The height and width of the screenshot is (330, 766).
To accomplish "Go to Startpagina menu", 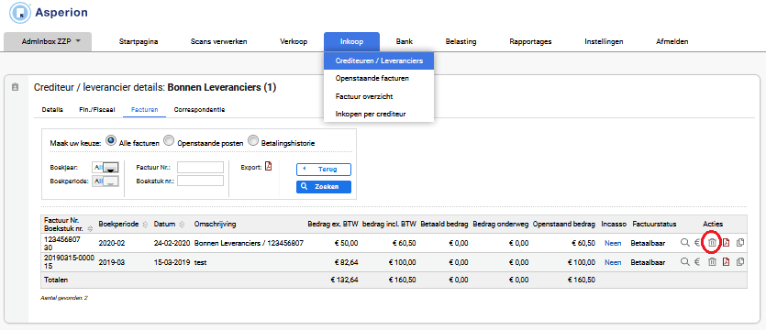I will (x=139, y=41).
